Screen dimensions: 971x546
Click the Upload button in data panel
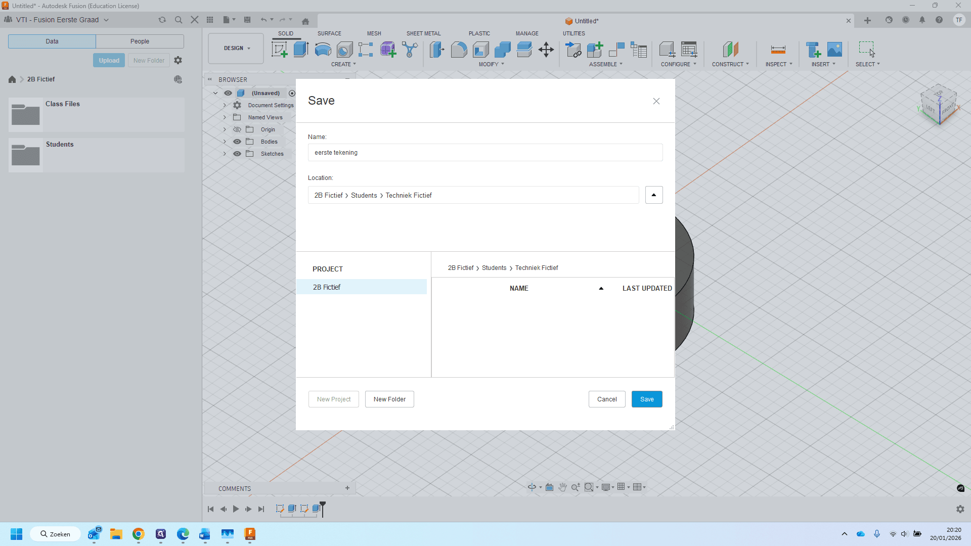pyautogui.click(x=109, y=60)
